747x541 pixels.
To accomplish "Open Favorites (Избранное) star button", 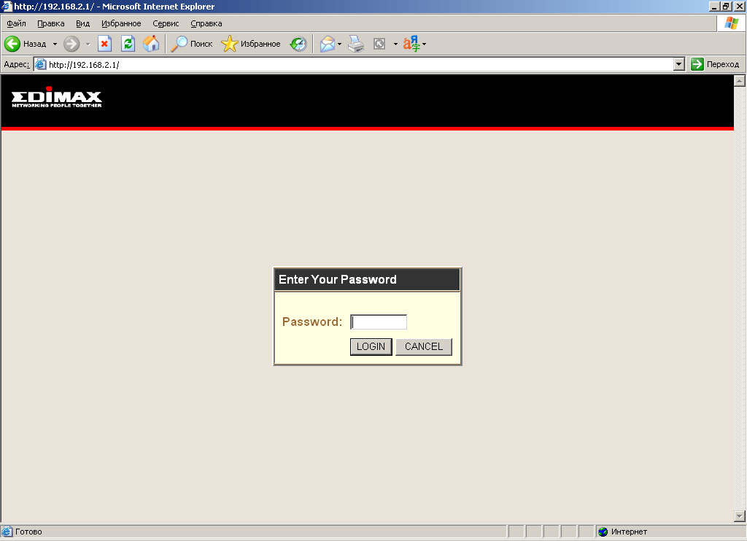I will [x=251, y=44].
